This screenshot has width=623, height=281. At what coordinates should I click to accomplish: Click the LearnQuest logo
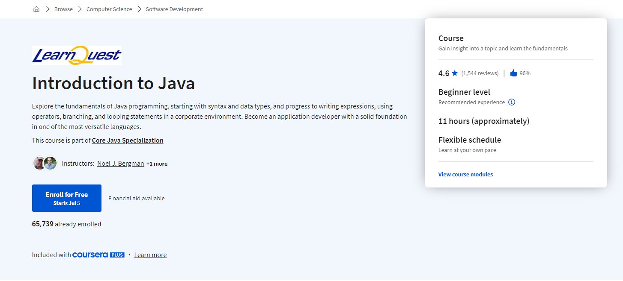pos(77,55)
